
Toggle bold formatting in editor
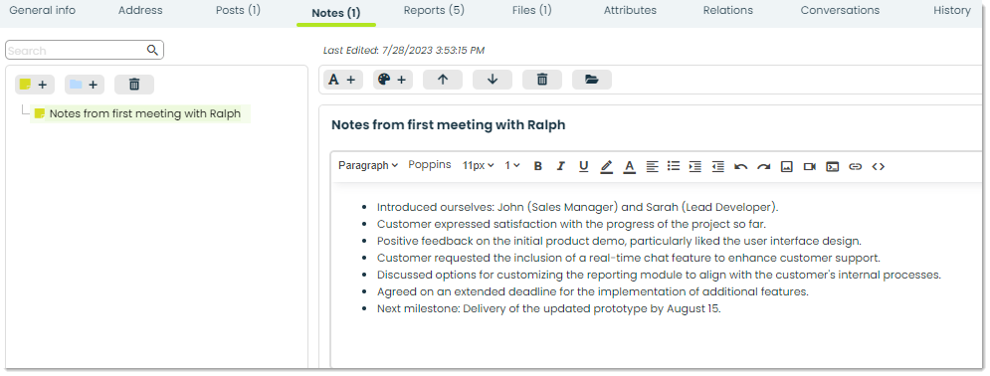coord(538,166)
